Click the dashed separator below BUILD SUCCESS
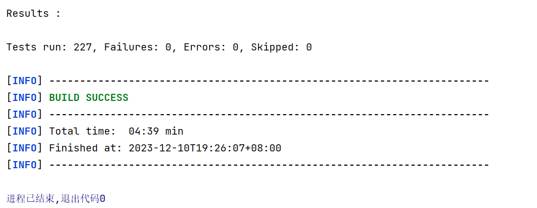Image resolution: width=537 pixels, height=208 pixels. tap(269, 115)
